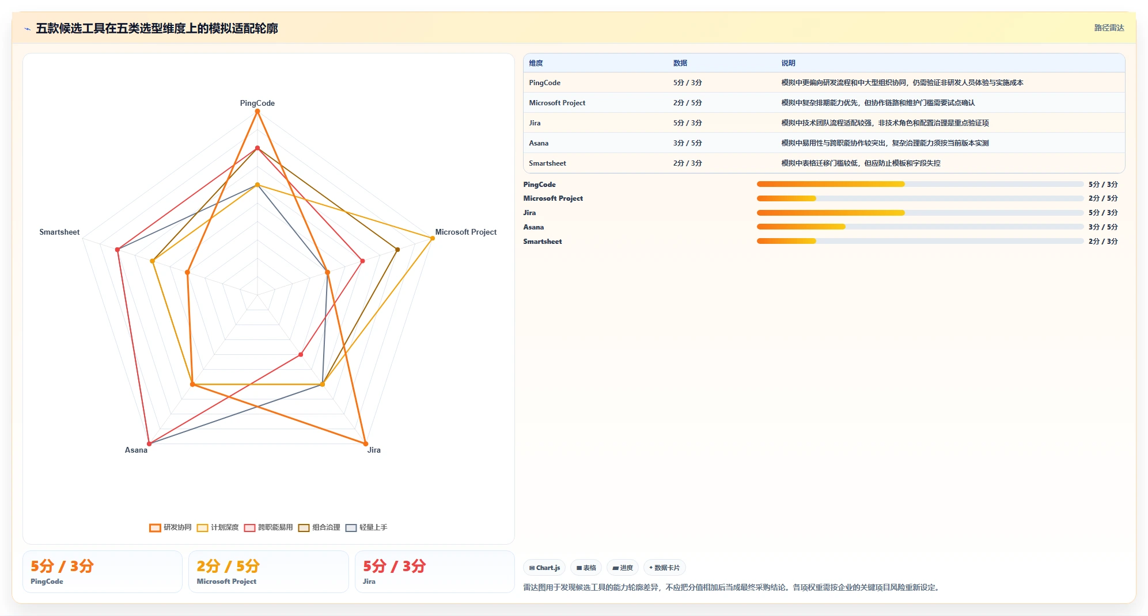Click the Microsoft Project radar axis label
The width and height of the screenshot is (1148, 616).
point(466,232)
